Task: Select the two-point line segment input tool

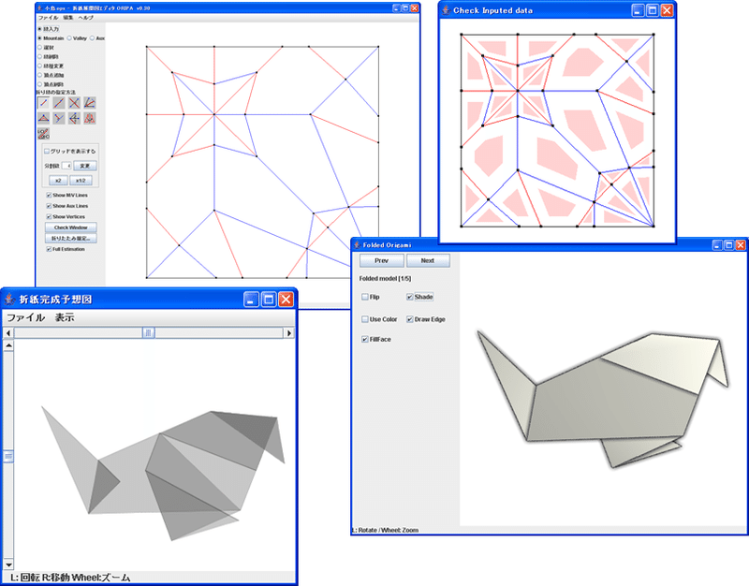Action: pyautogui.click(x=43, y=103)
